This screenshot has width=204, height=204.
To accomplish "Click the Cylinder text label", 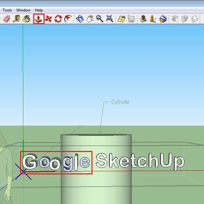I will (120, 102).
